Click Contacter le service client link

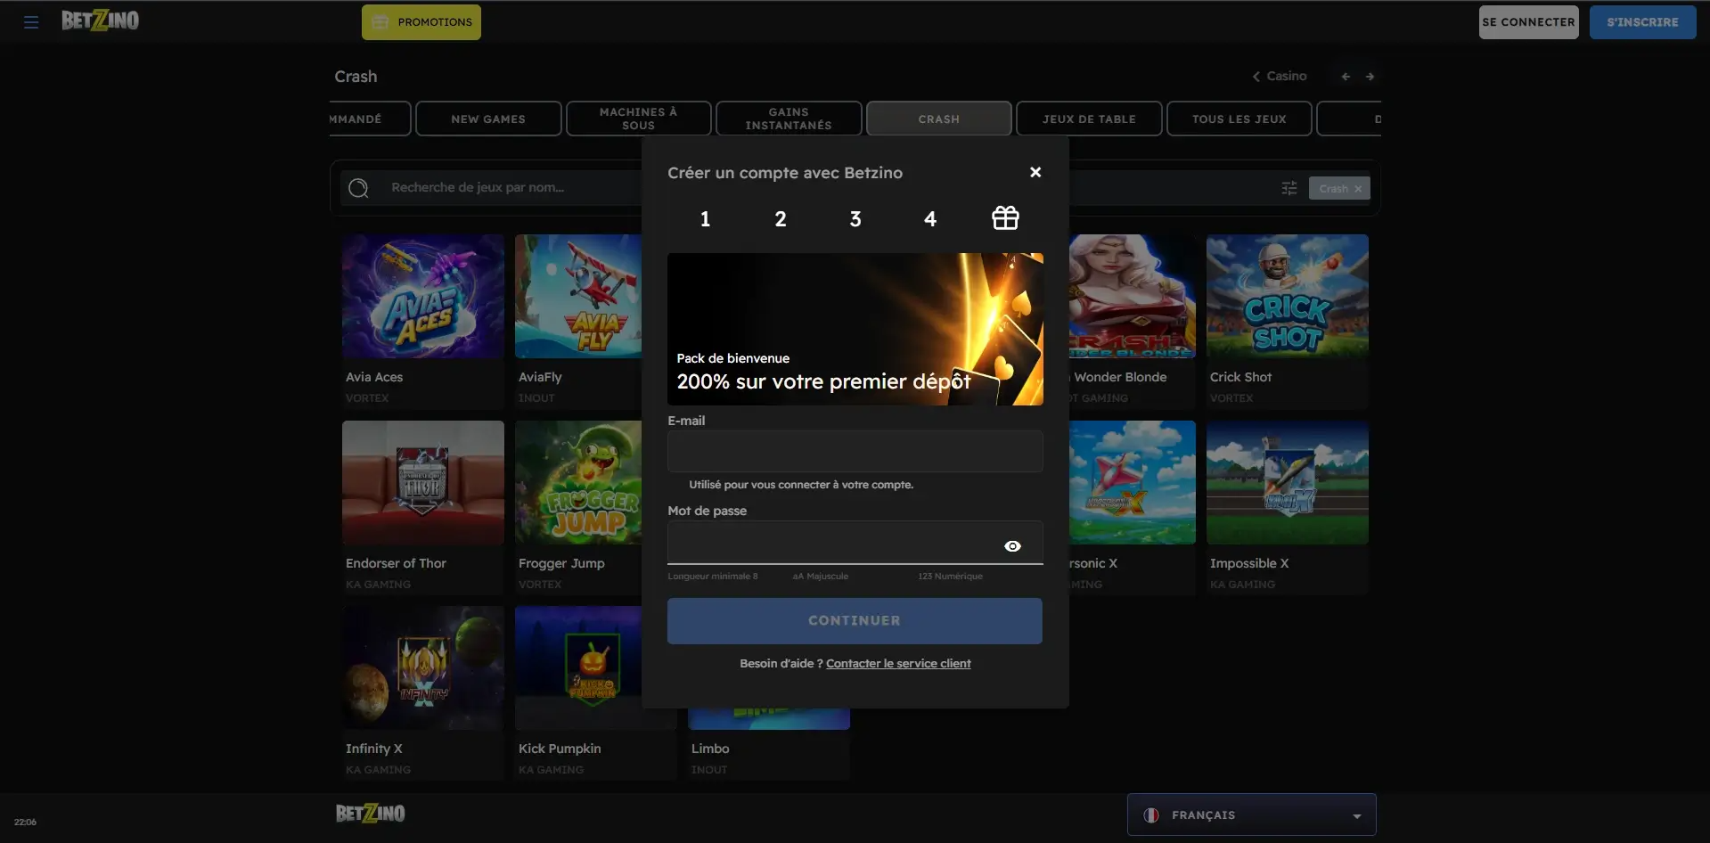click(x=898, y=664)
